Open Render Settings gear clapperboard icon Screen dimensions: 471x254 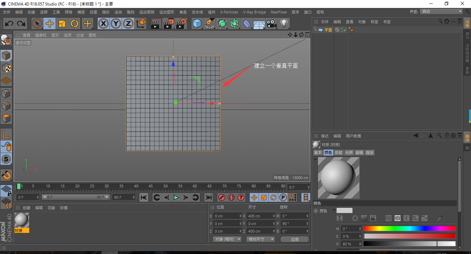tap(181, 23)
